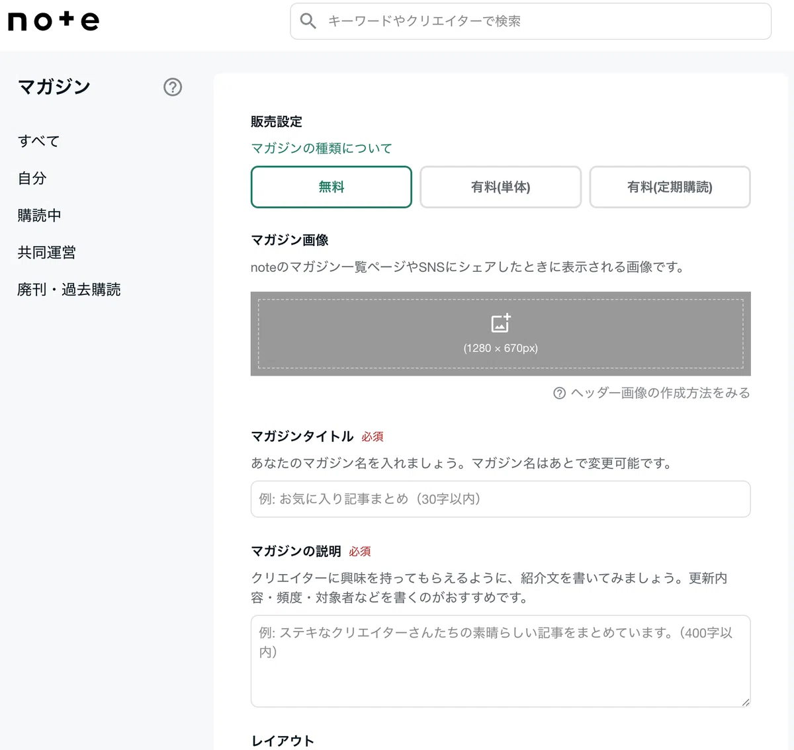Choose the 有料(定期購読) sales option
Screen dimensions: 794x750
670,187
